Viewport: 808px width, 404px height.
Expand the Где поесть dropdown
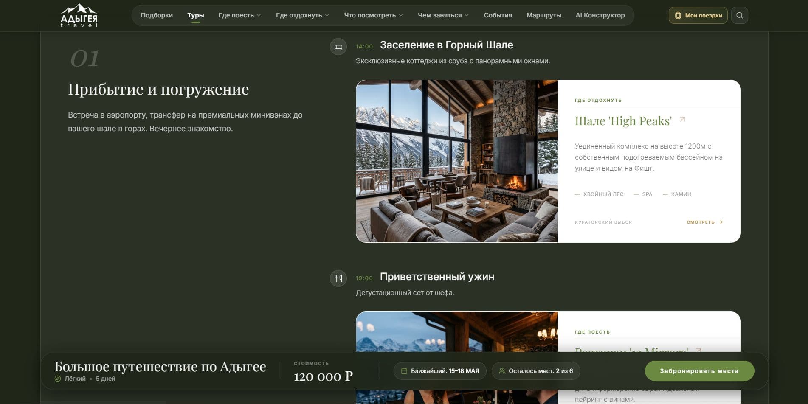pos(239,15)
